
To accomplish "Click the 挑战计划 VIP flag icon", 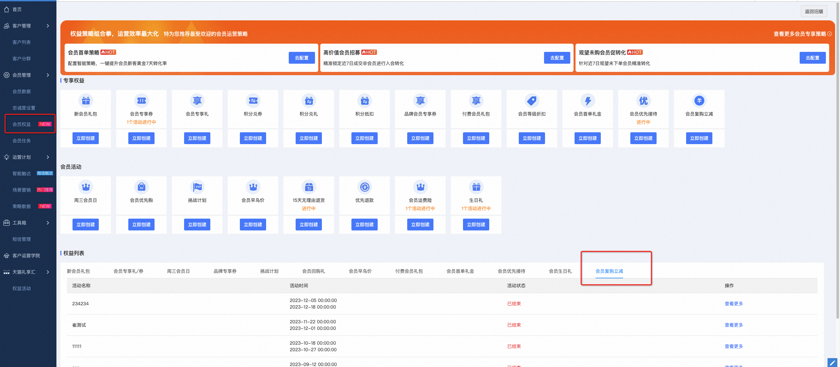I will tap(197, 187).
